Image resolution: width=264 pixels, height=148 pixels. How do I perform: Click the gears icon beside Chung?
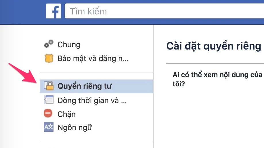(x=49, y=44)
